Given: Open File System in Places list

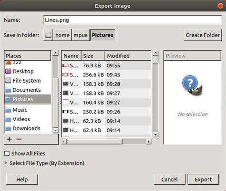Looking at the screenshot, I should point(28,81).
